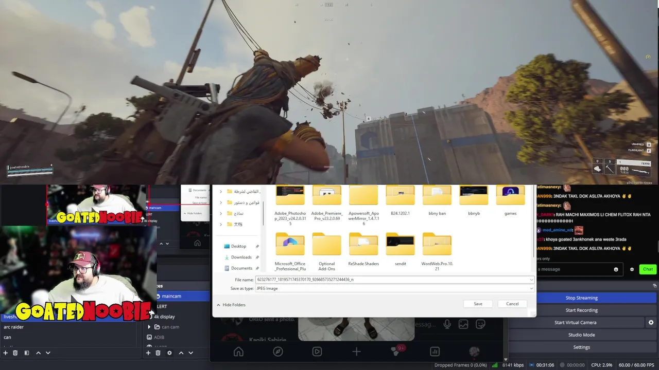Delete the selected source with trash icon
Screen dimensions: 659x370
pos(158,353)
